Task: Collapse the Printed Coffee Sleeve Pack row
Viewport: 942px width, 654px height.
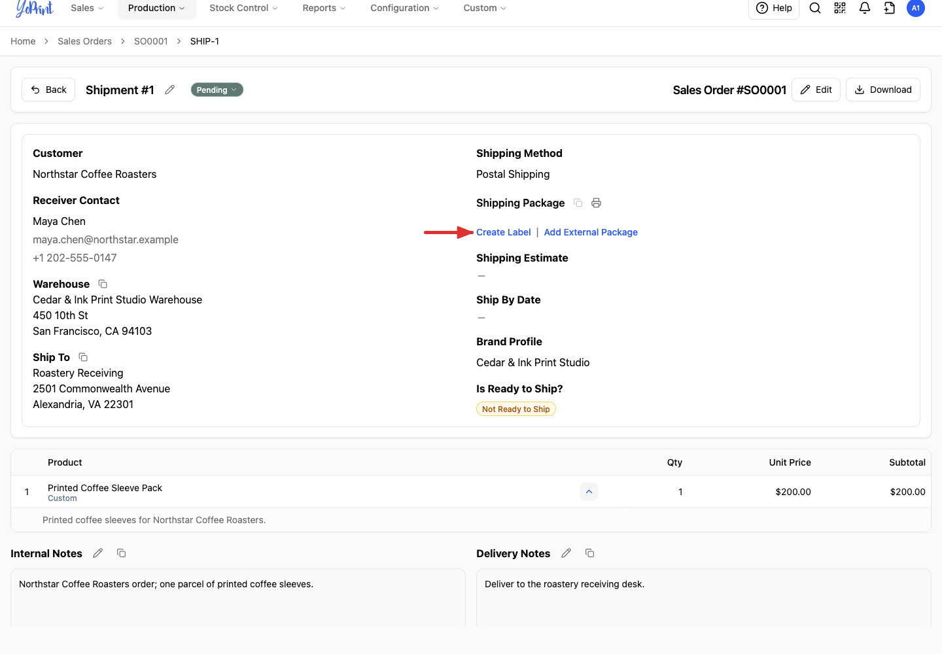Action: [589, 492]
